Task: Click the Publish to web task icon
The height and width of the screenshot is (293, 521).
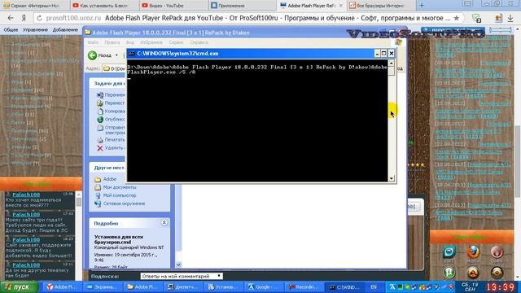Action: click(100, 120)
